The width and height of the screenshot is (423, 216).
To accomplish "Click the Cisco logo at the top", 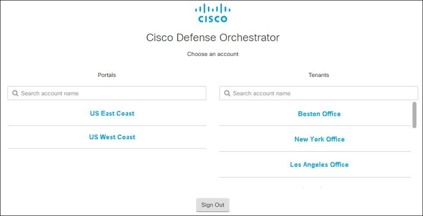I will pos(212,13).
